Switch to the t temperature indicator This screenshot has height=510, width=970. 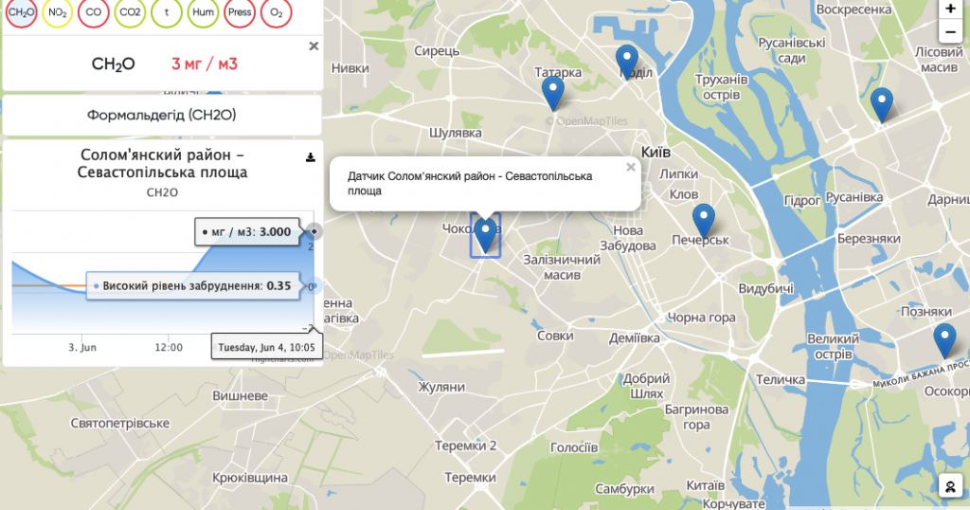click(x=166, y=13)
